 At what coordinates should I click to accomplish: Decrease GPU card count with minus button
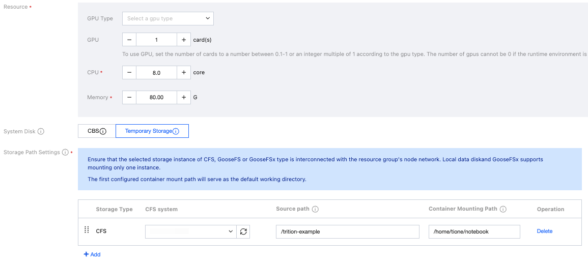click(129, 40)
